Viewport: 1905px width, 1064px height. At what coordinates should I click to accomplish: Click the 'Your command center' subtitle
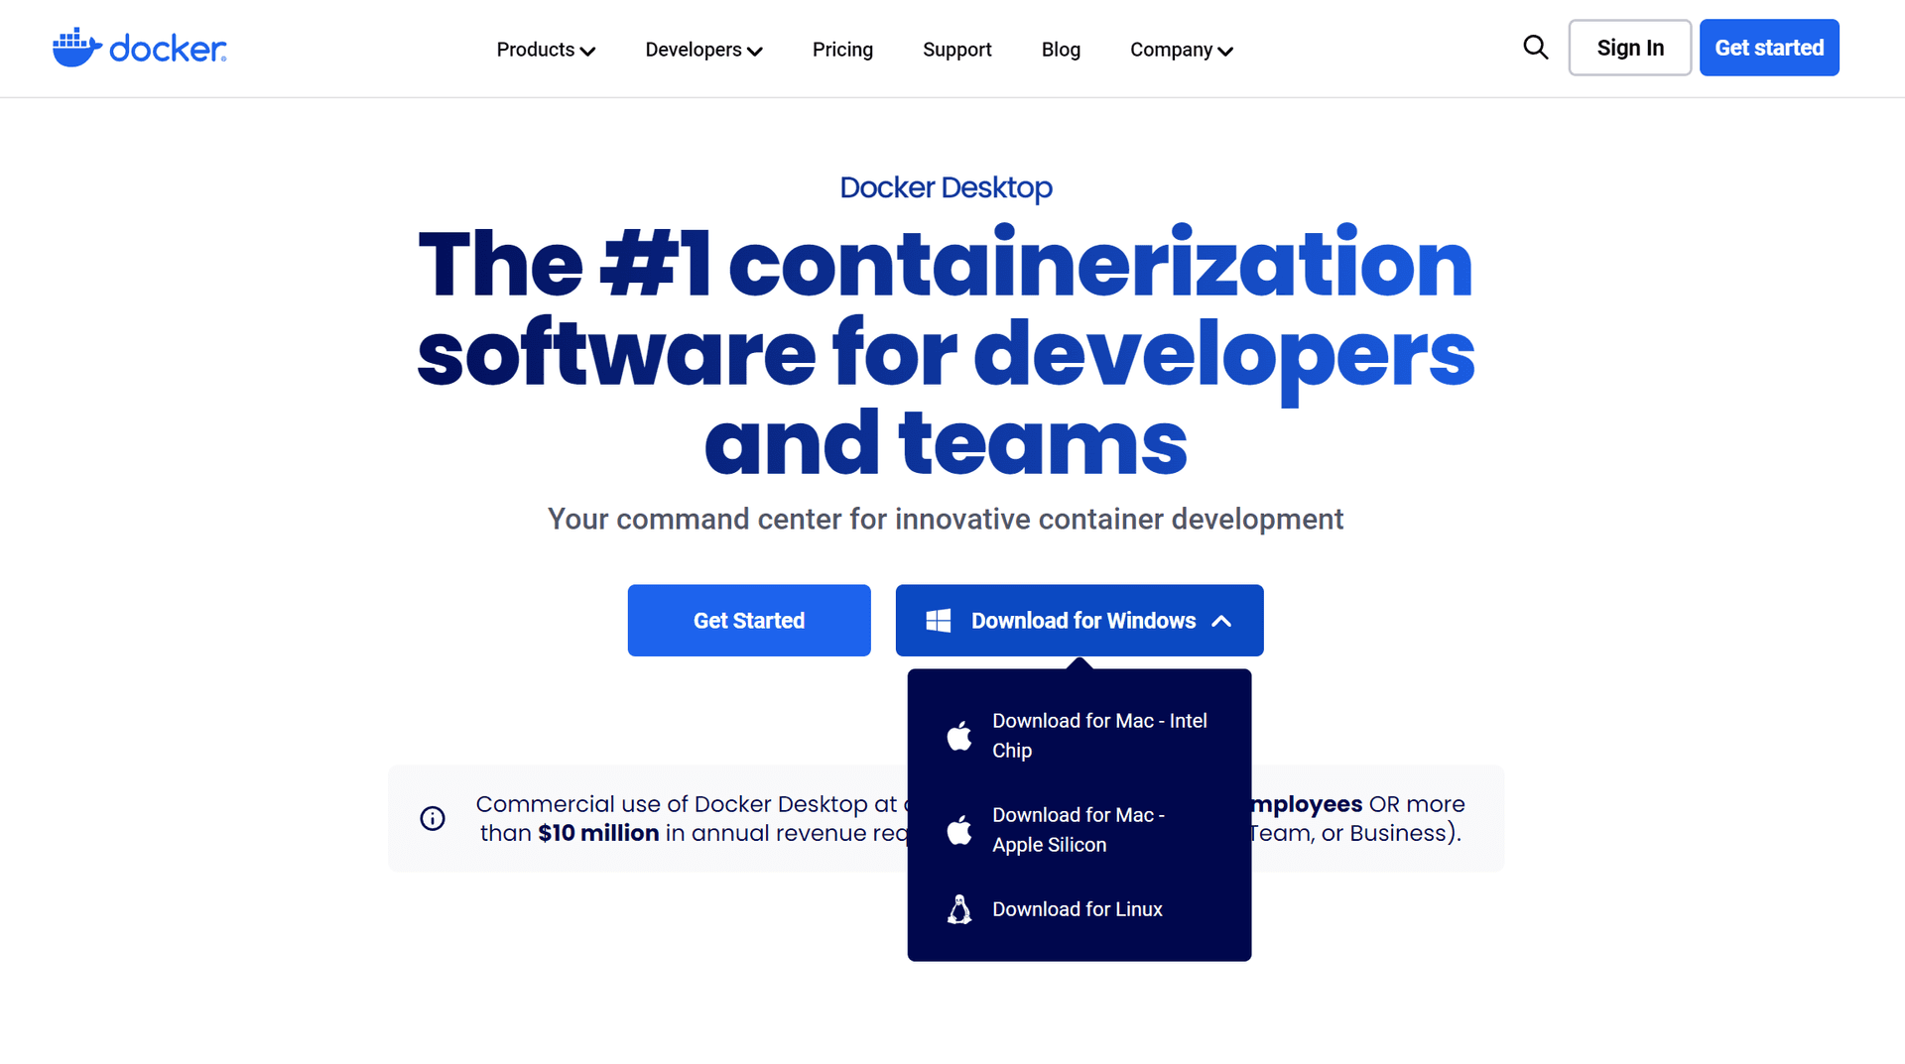click(x=946, y=519)
